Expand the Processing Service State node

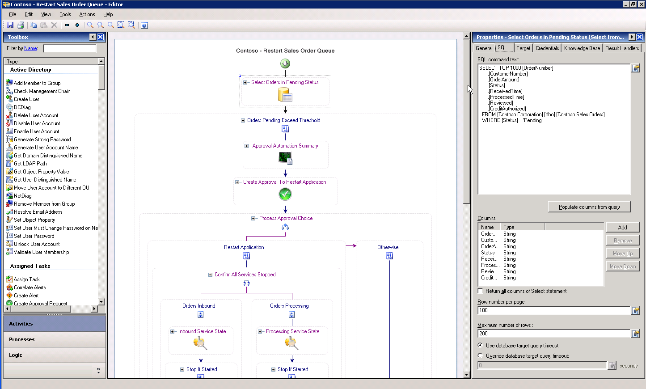(260, 331)
